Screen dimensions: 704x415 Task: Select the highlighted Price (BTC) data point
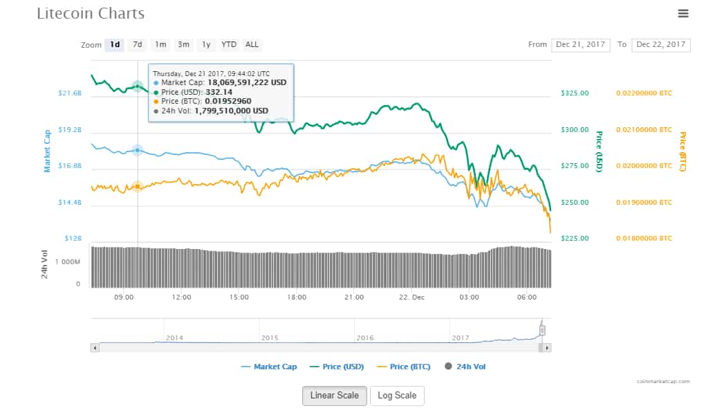pyautogui.click(x=138, y=186)
